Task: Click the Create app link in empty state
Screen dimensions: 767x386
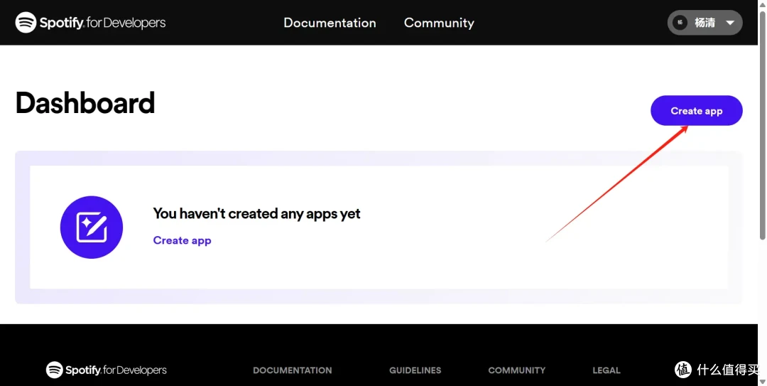Action: [182, 240]
